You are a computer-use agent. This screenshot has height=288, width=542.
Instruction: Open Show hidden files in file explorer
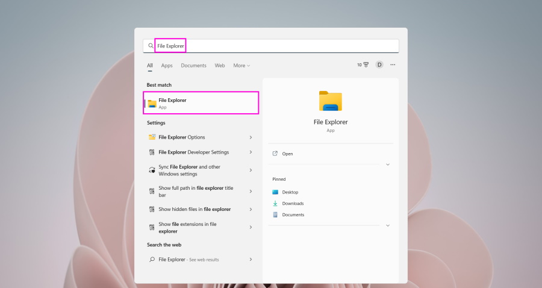click(194, 210)
